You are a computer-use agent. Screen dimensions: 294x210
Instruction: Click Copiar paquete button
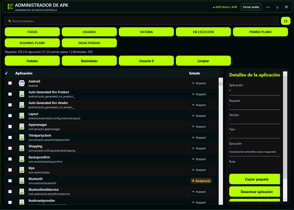point(255,179)
